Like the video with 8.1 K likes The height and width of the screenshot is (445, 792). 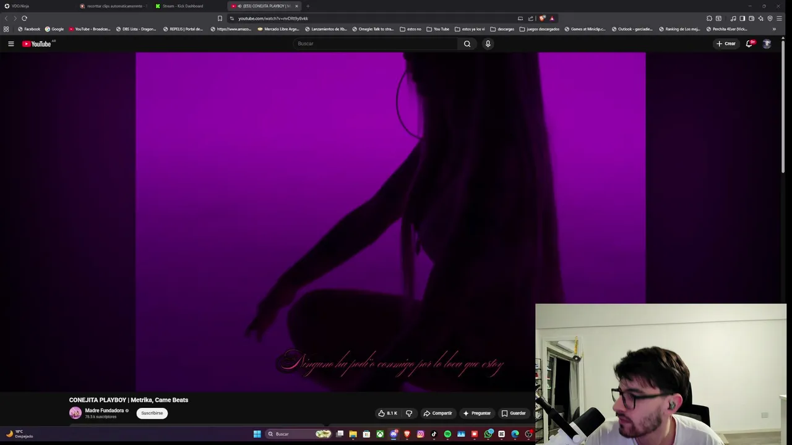388,413
